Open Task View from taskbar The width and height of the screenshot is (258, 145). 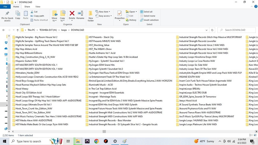coord(68,141)
